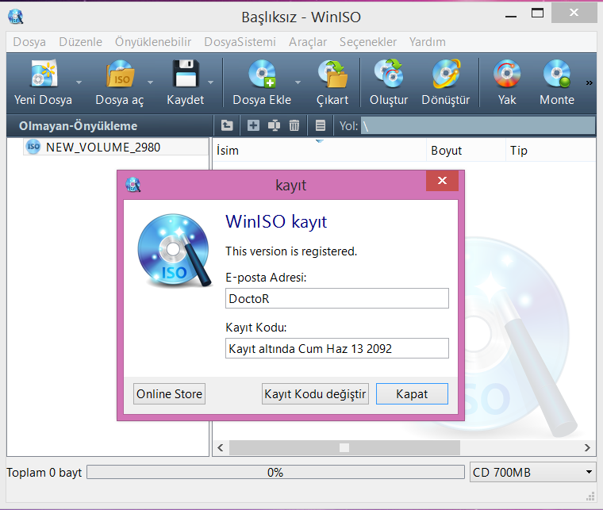The width and height of the screenshot is (603, 510).
Task: Click the Kaydet floppy disk icon
Action: coord(186,73)
